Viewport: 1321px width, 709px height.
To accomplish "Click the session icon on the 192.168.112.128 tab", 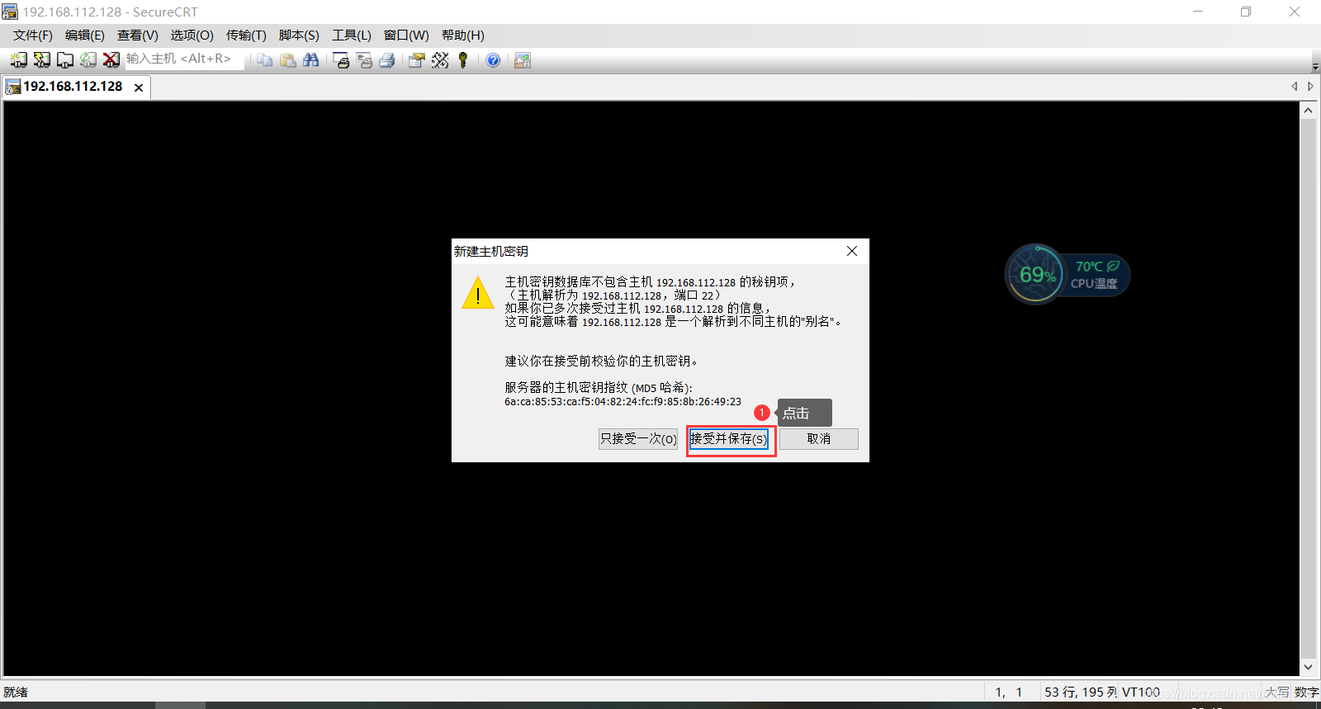I will pyautogui.click(x=13, y=87).
